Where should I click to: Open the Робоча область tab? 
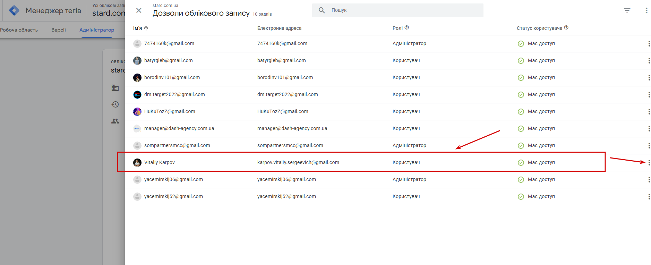[x=19, y=30]
